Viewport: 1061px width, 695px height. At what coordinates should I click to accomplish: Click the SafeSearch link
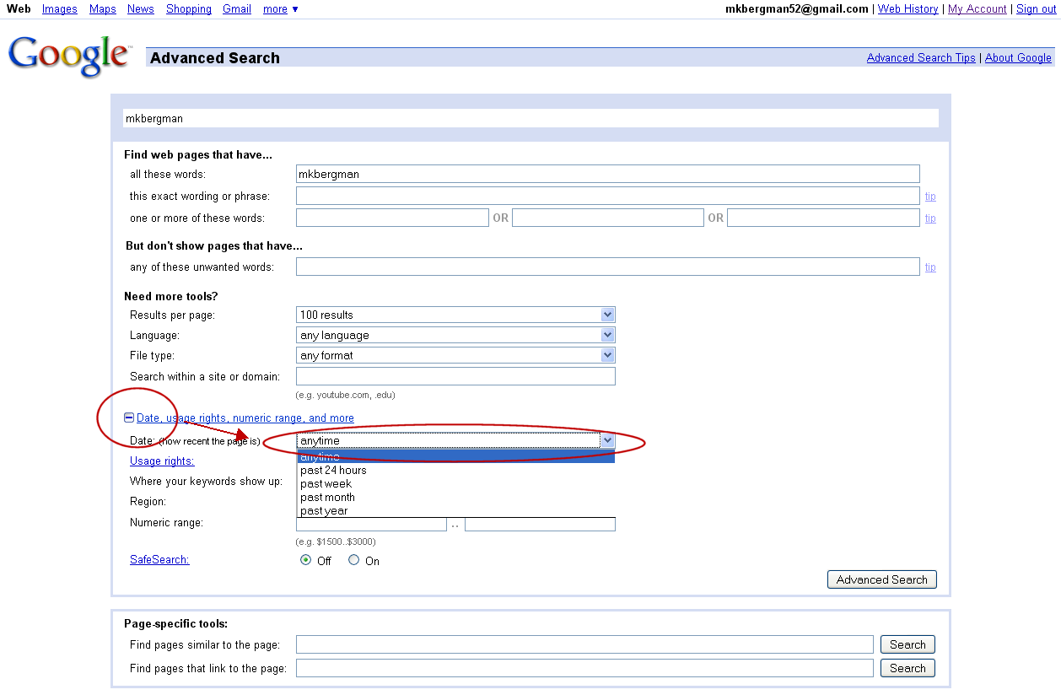pos(159,559)
